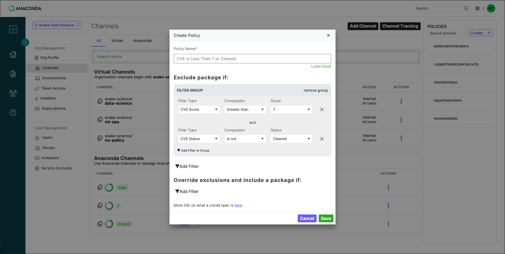Open the CVE Score filter type dropdown
Image resolution: width=505 pixels, height=254 pixels.
[199, 109]
